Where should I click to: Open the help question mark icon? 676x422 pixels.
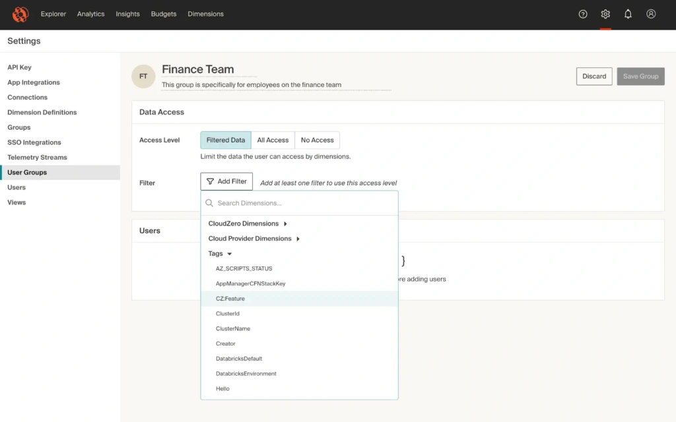583,15
